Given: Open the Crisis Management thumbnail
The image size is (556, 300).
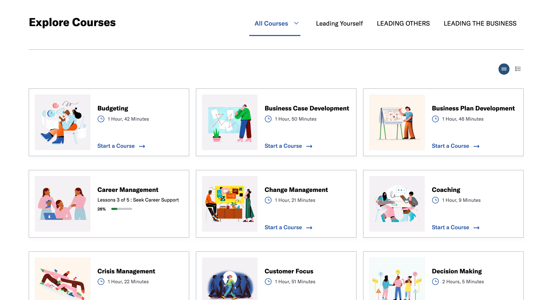Looking at the screenshot, I should click(62, 279).
